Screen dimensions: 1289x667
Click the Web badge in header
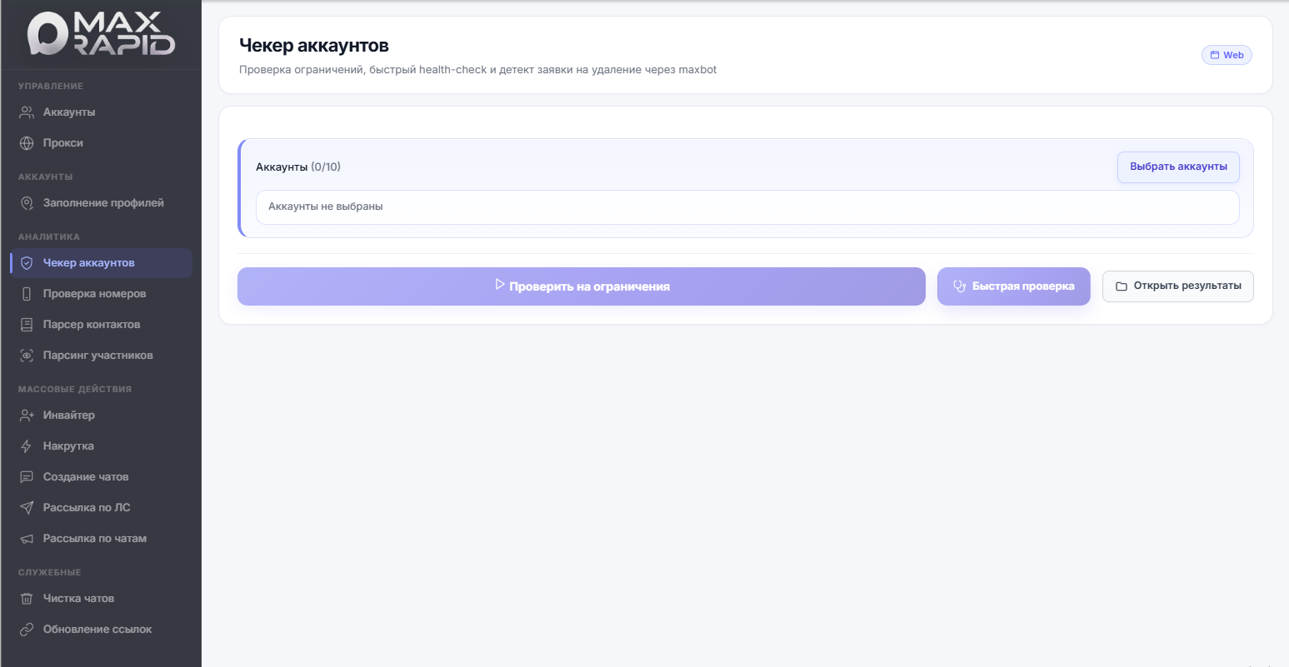tap(1227, 55)
